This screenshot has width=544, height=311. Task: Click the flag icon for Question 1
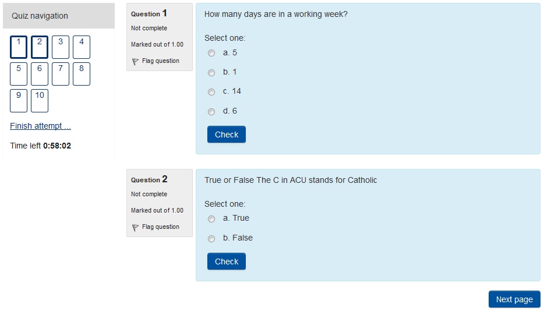click(135, 61)
